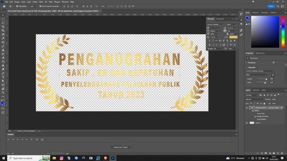Click the foreground color square in the toolbar

pyautogui.click(x=2, y=103)
